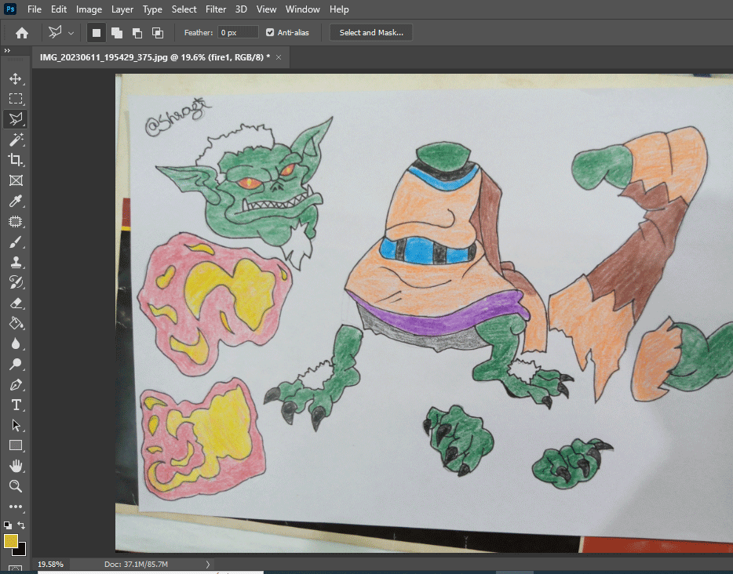Click the Select and Mask... button
Viewport: 733px width, 574px height.
point(371,33)
